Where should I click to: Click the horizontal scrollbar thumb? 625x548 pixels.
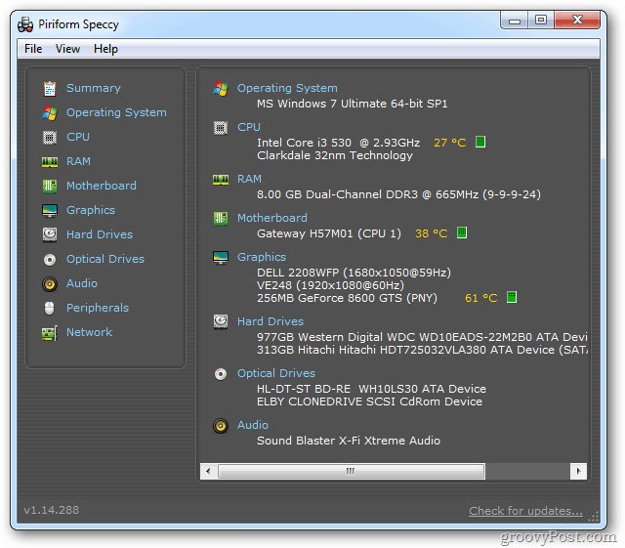[x=351, y=471]
